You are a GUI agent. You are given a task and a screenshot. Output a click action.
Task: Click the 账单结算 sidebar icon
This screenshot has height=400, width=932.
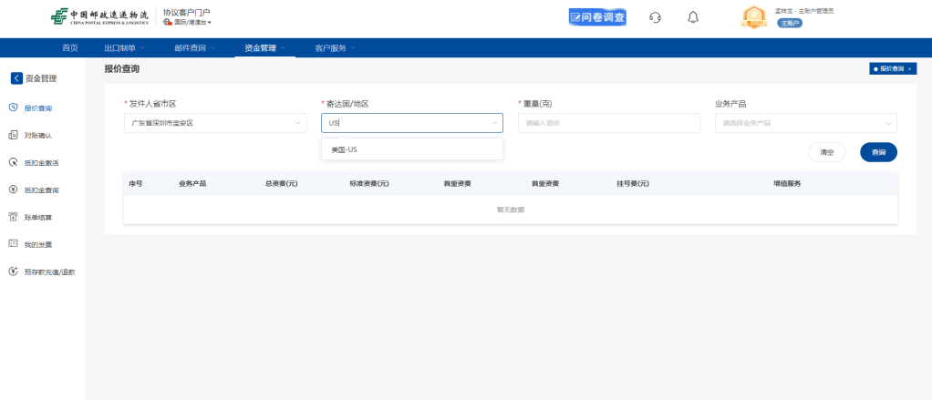click(x=13, y=217)
